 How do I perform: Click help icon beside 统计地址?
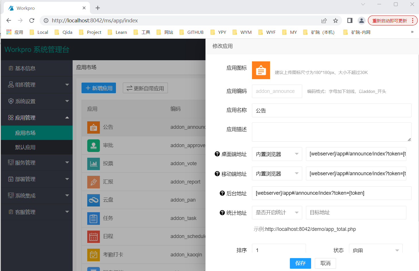(x=222, y=212)
